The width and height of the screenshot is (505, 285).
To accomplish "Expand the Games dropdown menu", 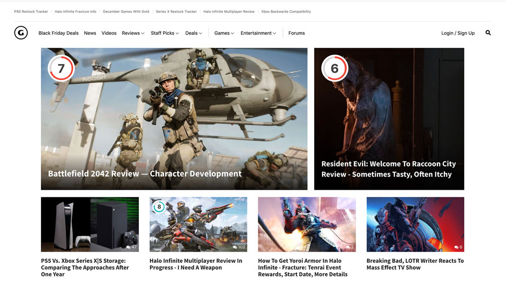I will 224,33.
